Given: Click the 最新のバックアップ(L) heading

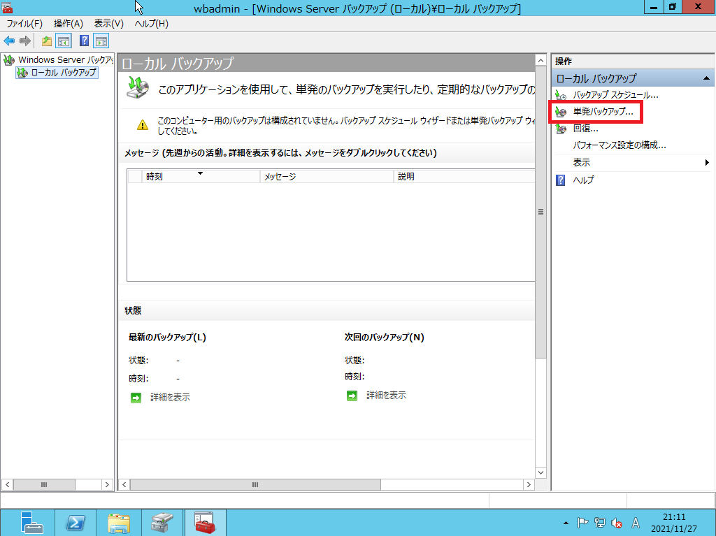Looking at the screenshot, I should point(167,338).
